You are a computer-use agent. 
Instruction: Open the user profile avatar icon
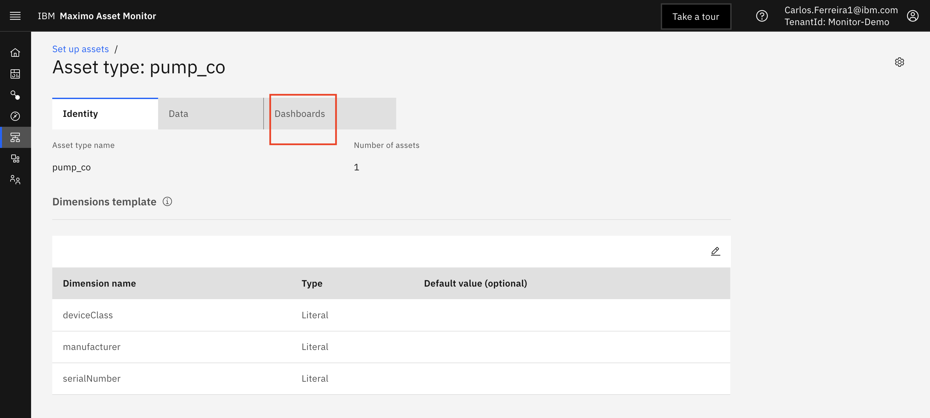point(912,16)
